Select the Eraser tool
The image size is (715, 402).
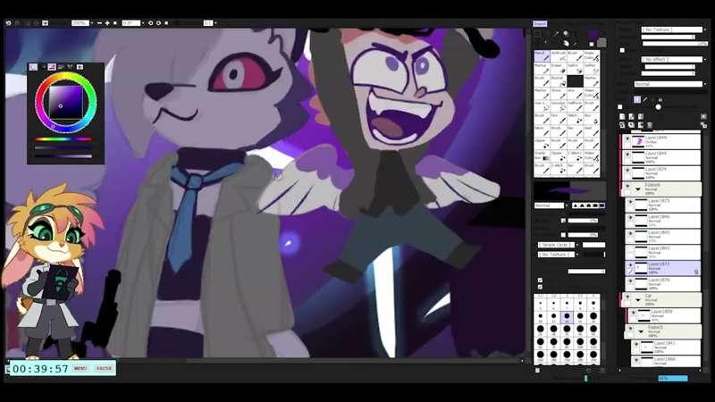(558, 69)
